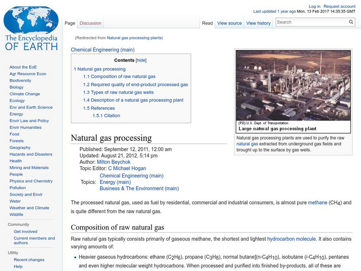Open Water in sidebar

(15, 201)
